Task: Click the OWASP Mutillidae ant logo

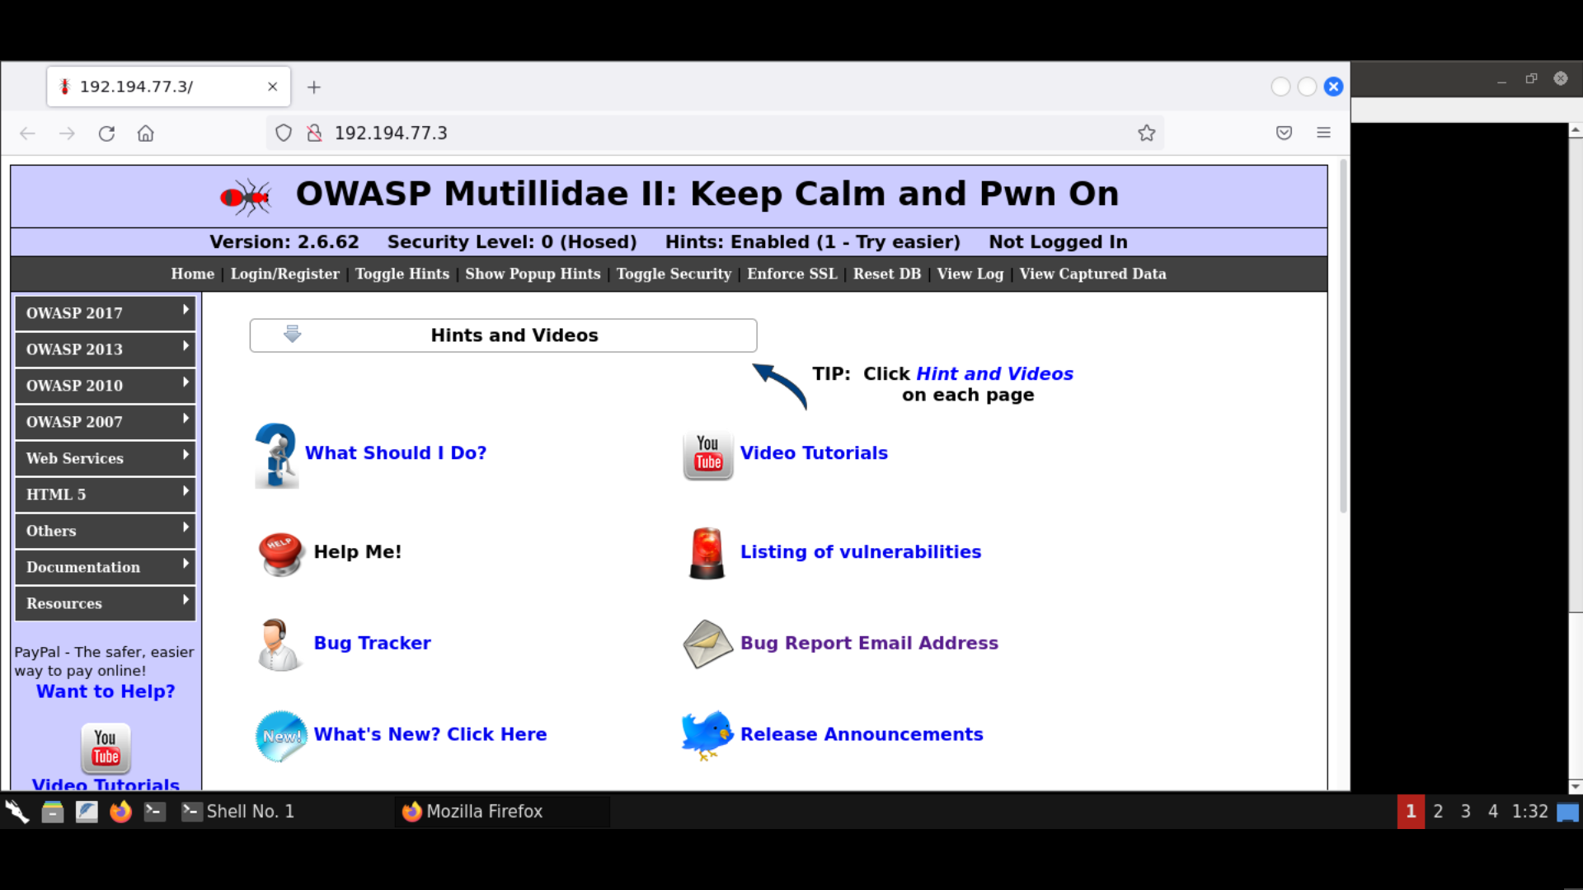Action: 243,196
